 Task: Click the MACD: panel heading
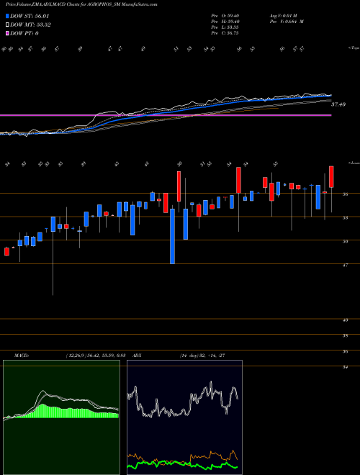click(x=22, y=356)
